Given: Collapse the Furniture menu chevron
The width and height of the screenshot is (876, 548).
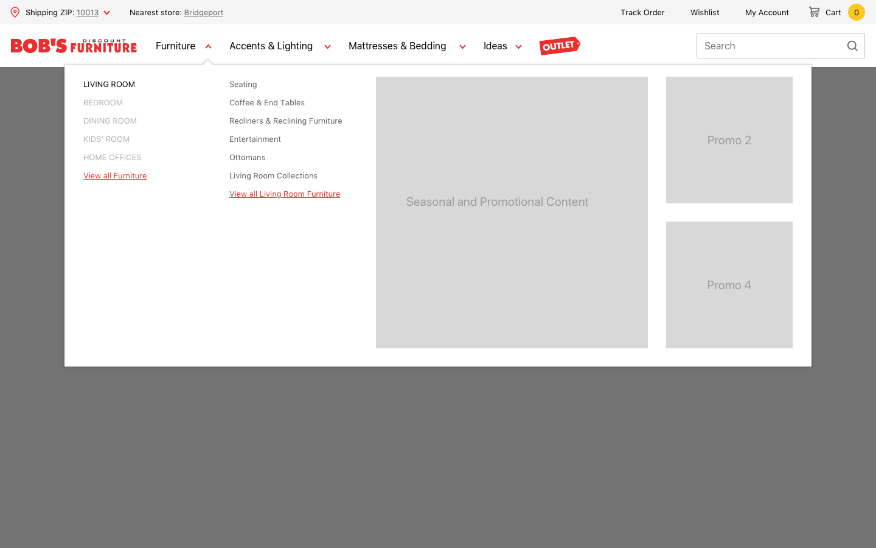Looking at the screenshot, I should [208, 46].
